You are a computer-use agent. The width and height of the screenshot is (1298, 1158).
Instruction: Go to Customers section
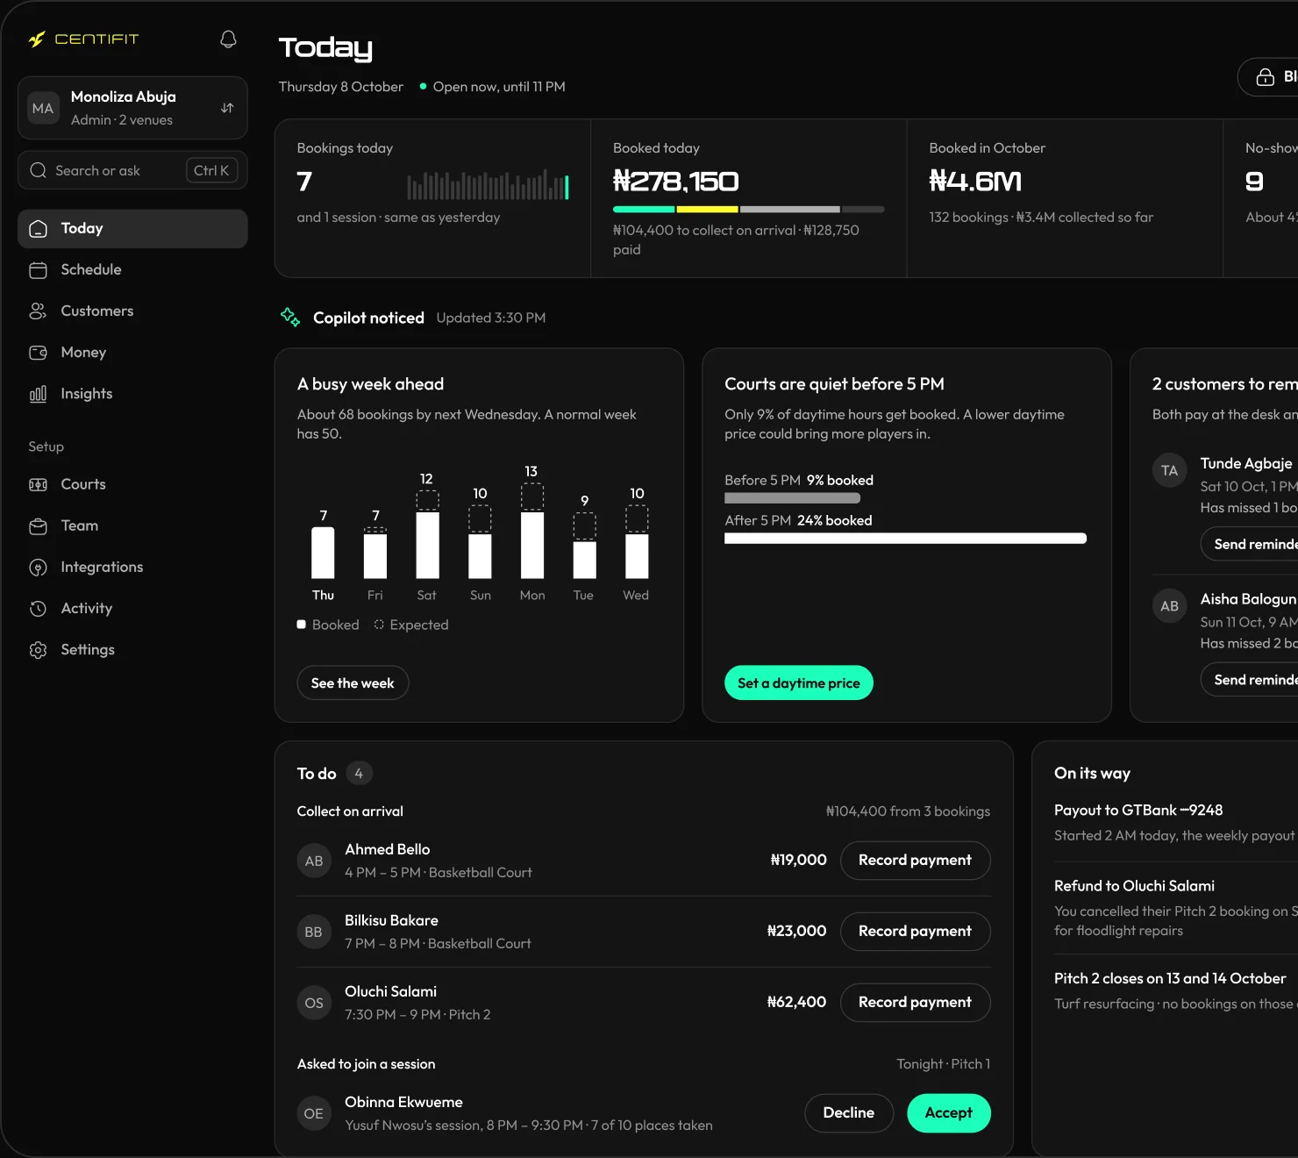[132, 311]
